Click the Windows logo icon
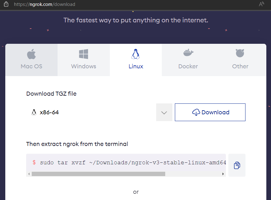 83,54
